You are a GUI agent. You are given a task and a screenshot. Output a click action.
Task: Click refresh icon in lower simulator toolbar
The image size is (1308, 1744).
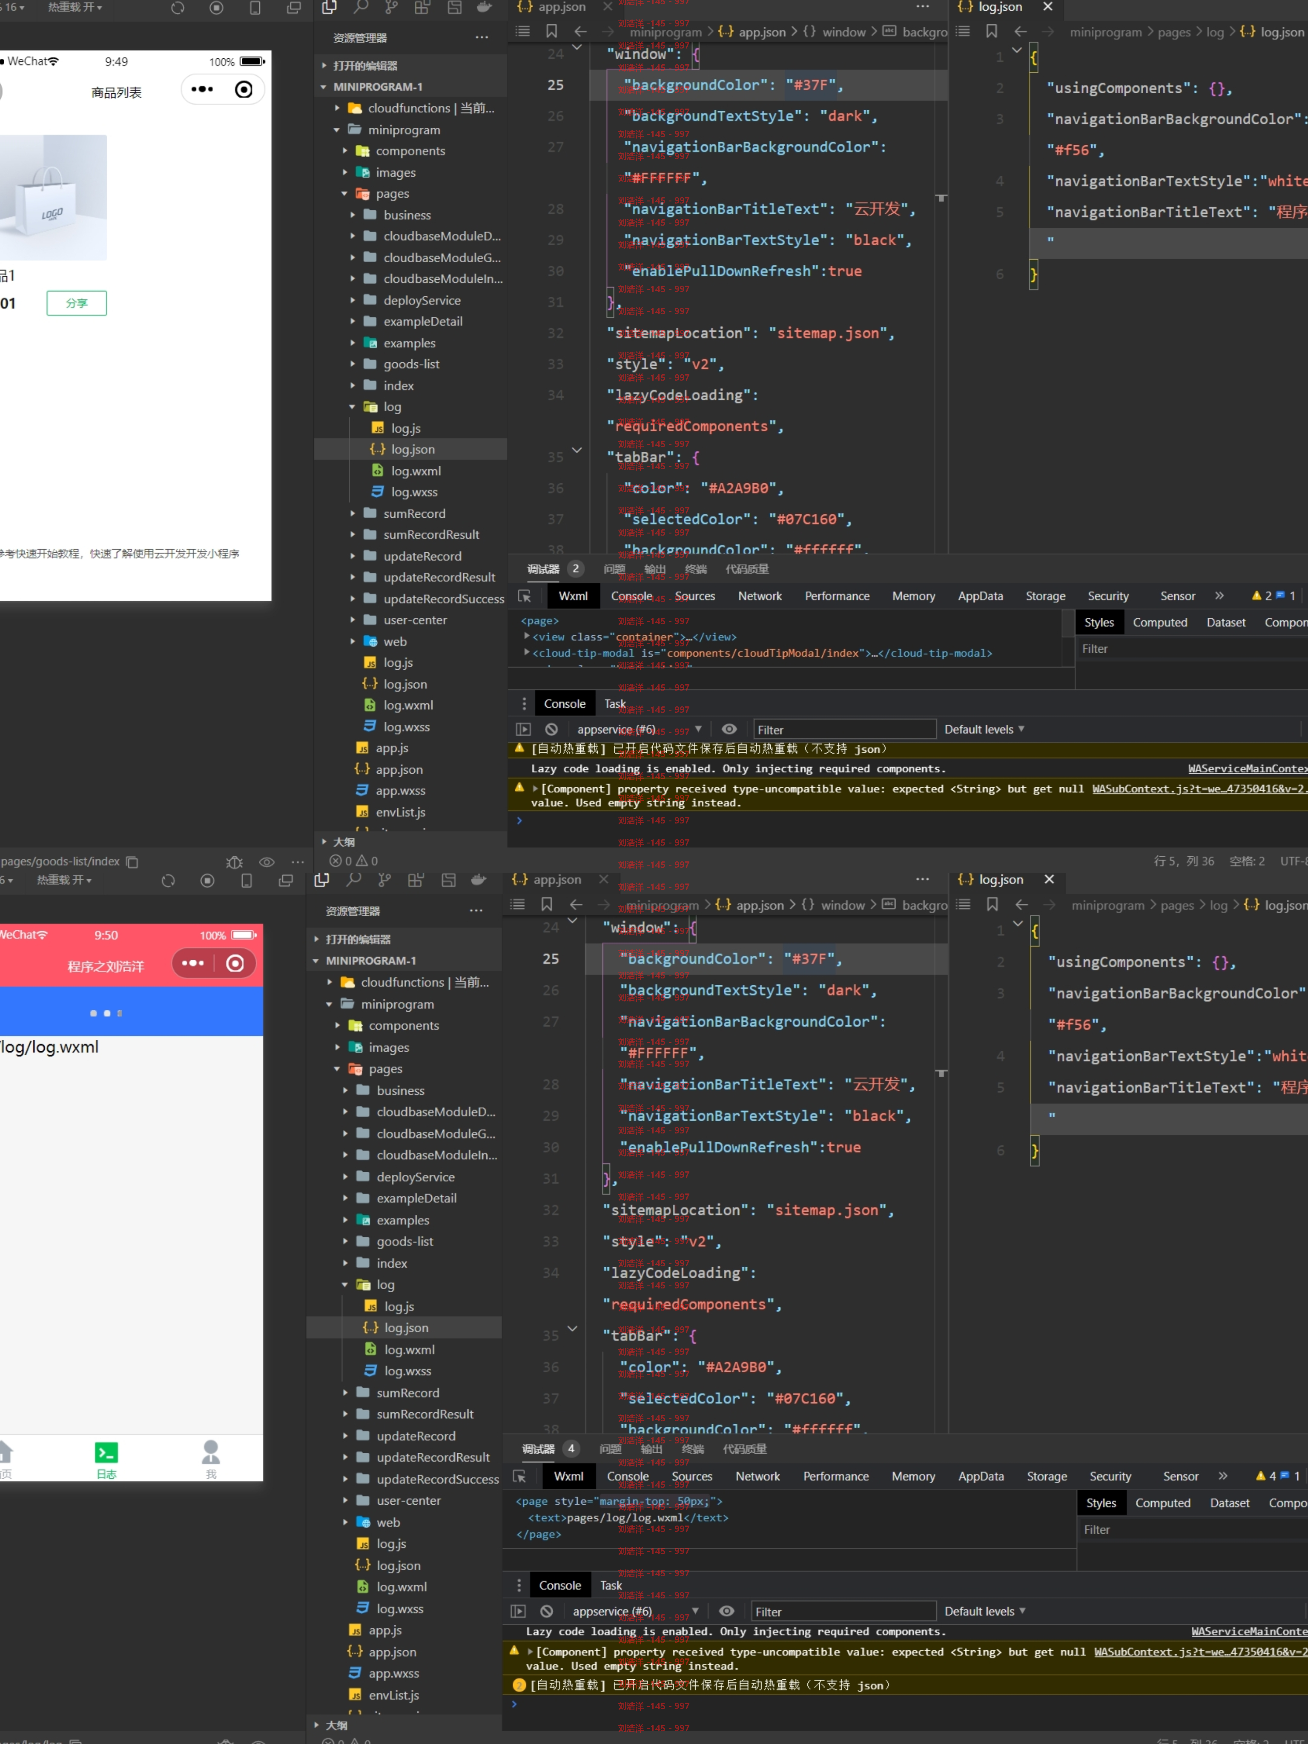pos(168,881)
